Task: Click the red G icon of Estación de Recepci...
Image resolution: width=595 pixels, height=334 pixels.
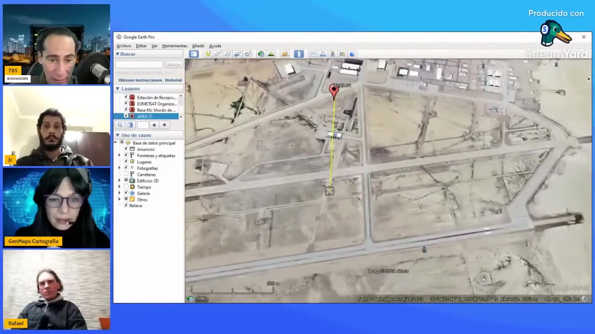Action: click(x=132, y=97)
